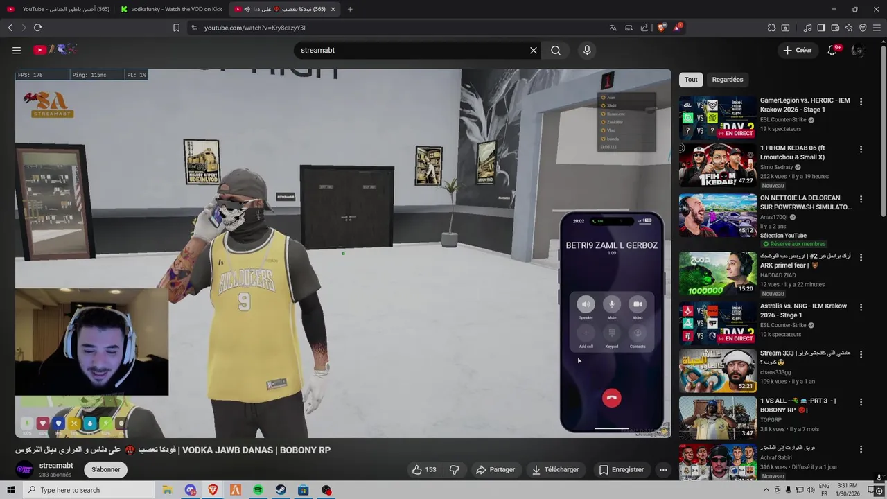Open the Simo Sedraty channel link
This screenshot has height=499, width=887.
tap(777, 167)
